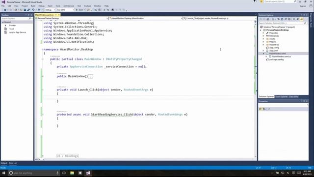Collapse the namespace HeartMonitor.Desktop block
The width and height of the screenshot is (314, 177).
click(43, 49)
